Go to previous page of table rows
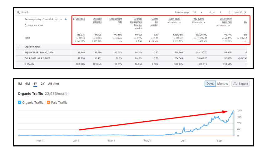Viewport: 263px width, 153px height. click(x=229, y=12)
